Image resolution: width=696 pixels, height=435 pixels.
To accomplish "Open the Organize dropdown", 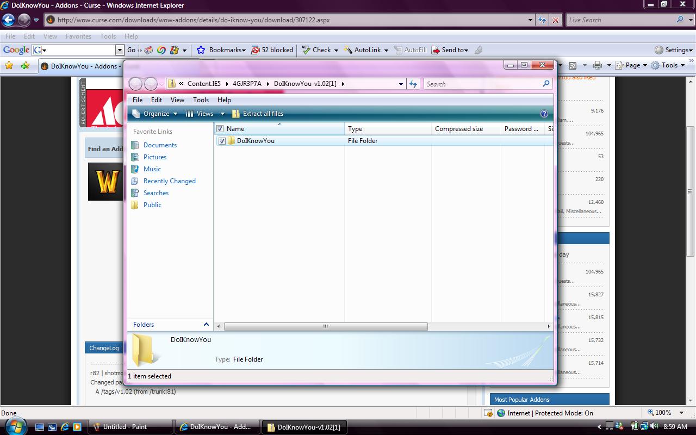I will point(155,114).
